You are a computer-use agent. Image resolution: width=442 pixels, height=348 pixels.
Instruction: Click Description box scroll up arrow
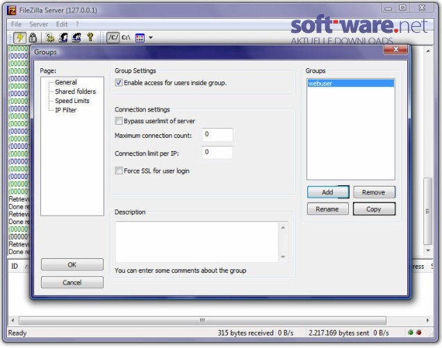tap(283, 228)
